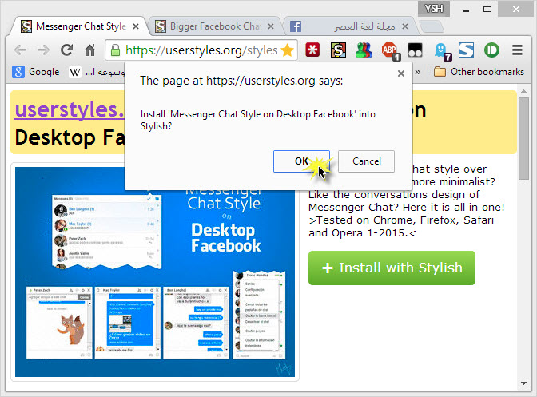Toggle the bookmark star in address bar
The width and height of the screenshot is (537, 397).
point(288,50)
